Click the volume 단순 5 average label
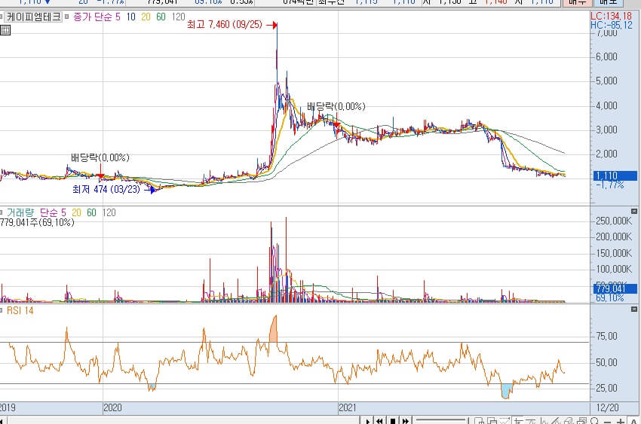The image size is (641, 424). click(53, 212)
